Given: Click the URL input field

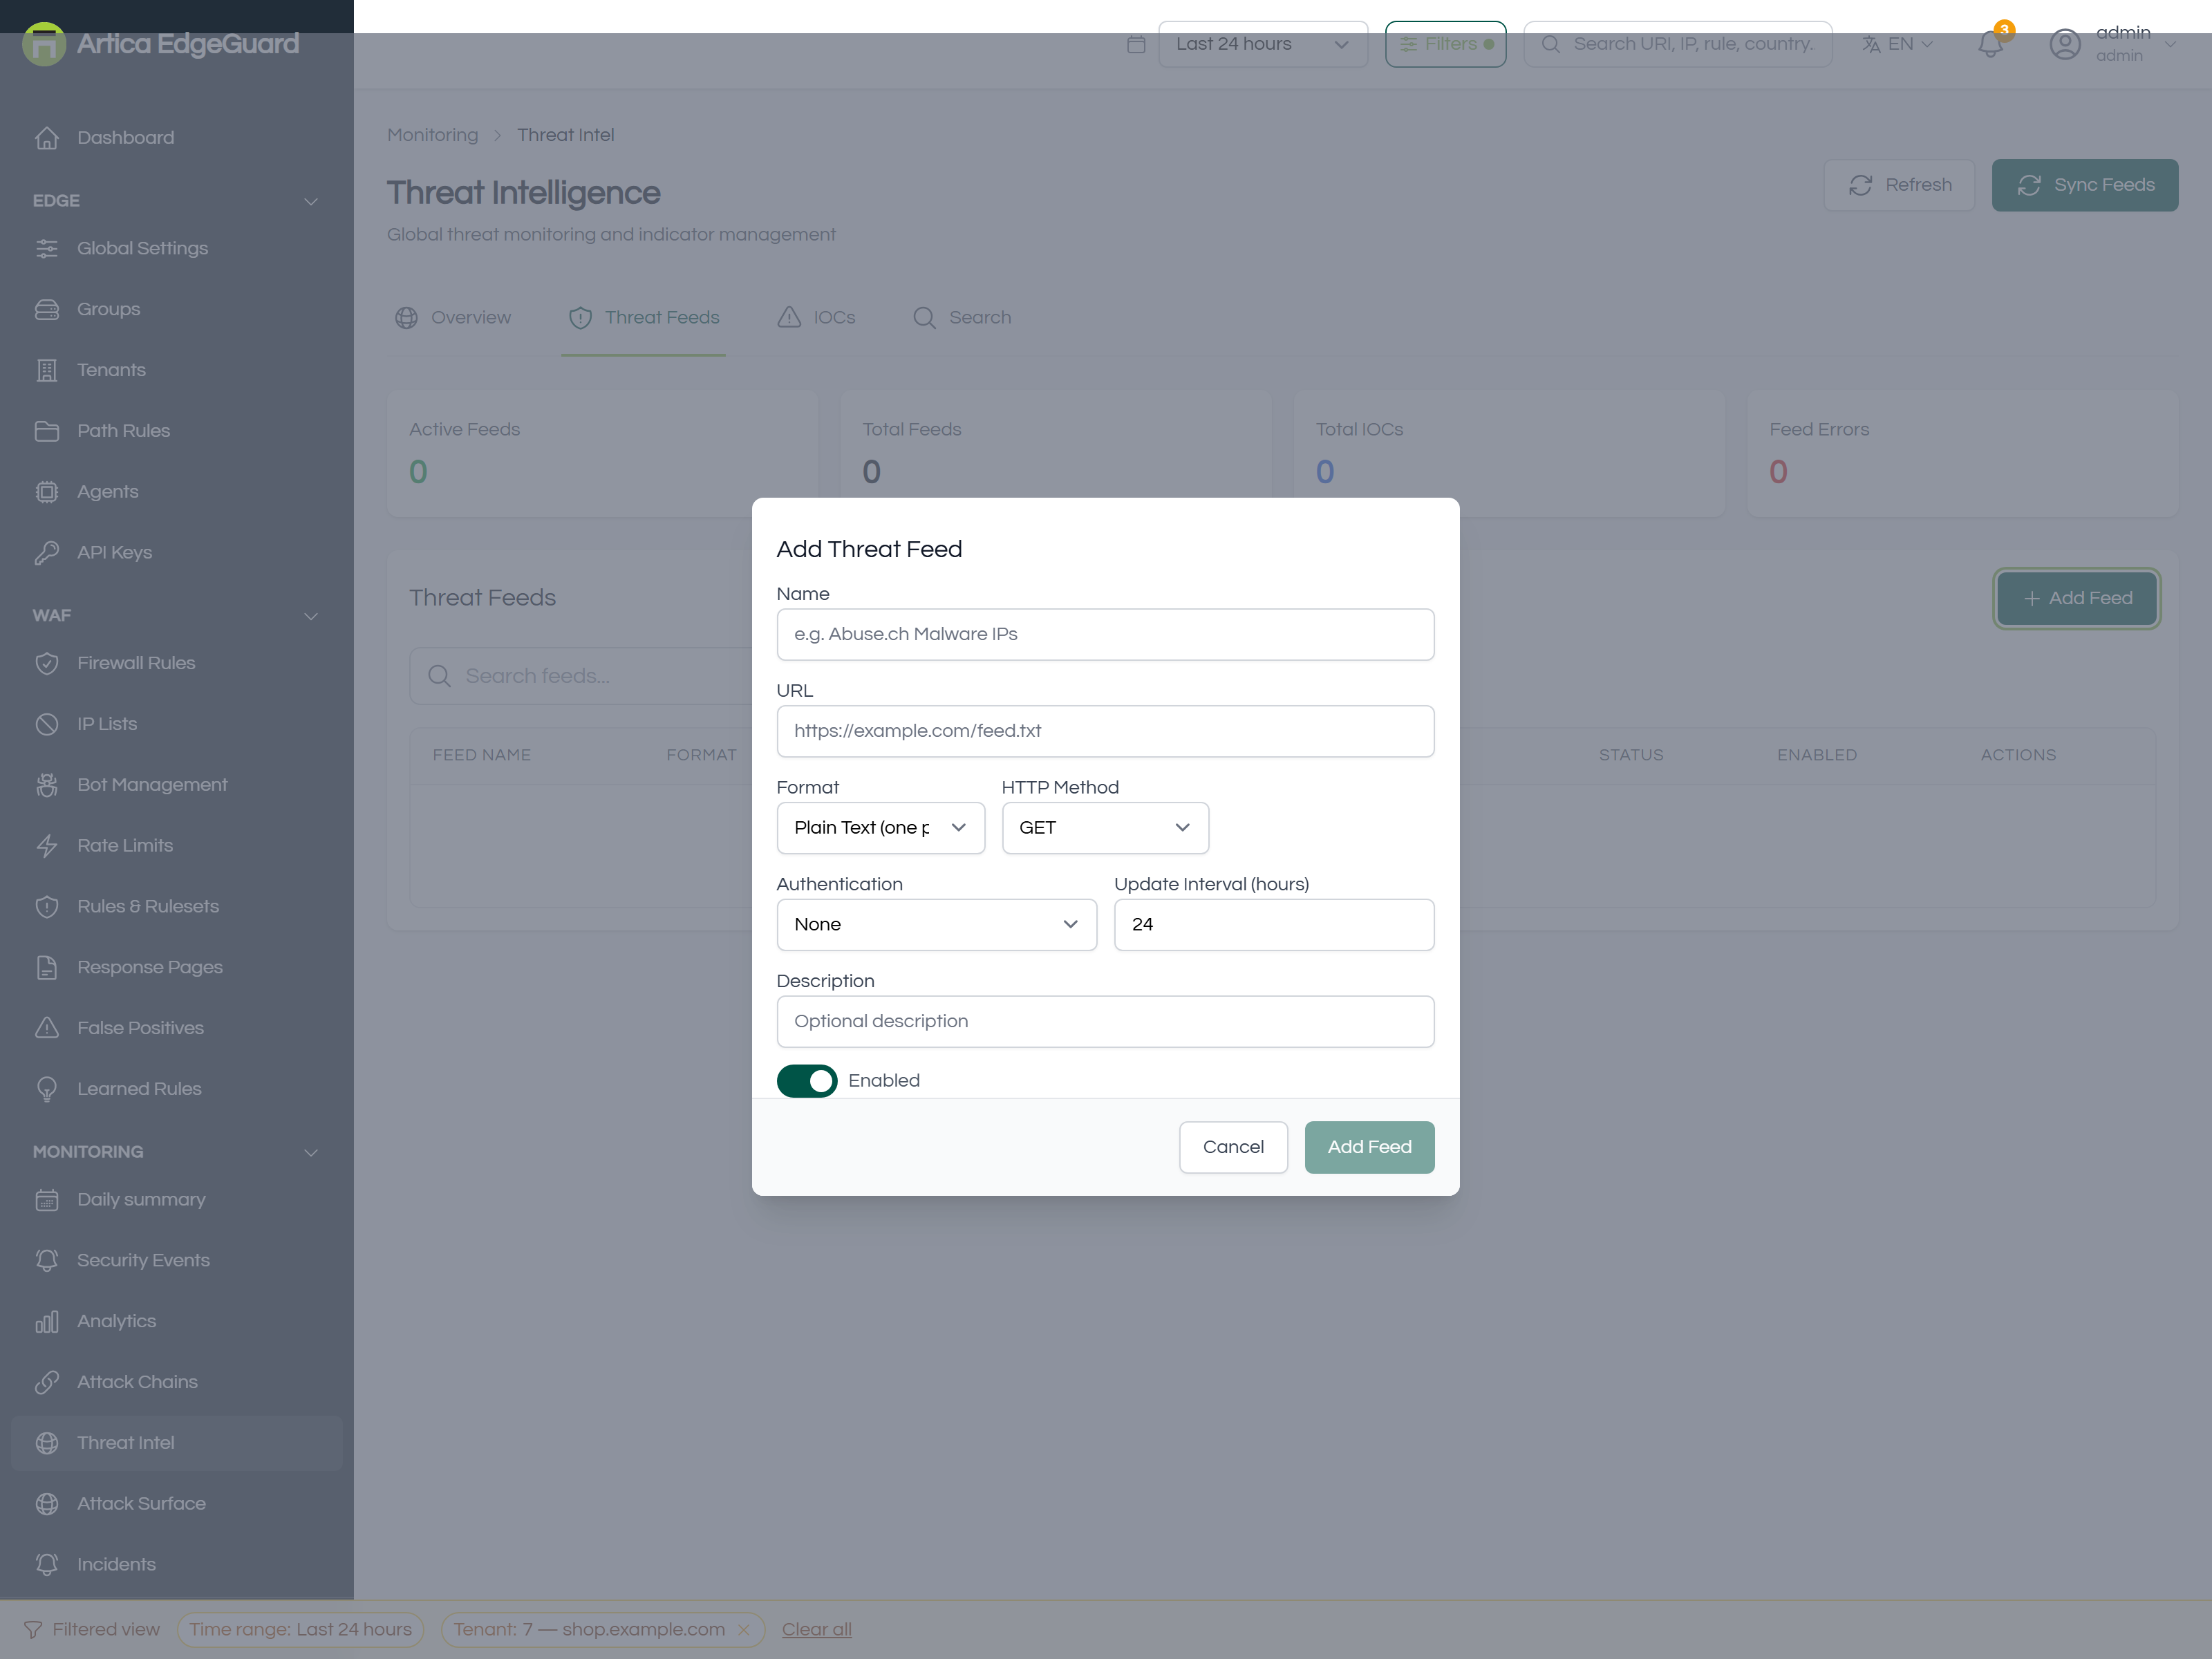Looking at the screenshot, I should [1105, 731].
